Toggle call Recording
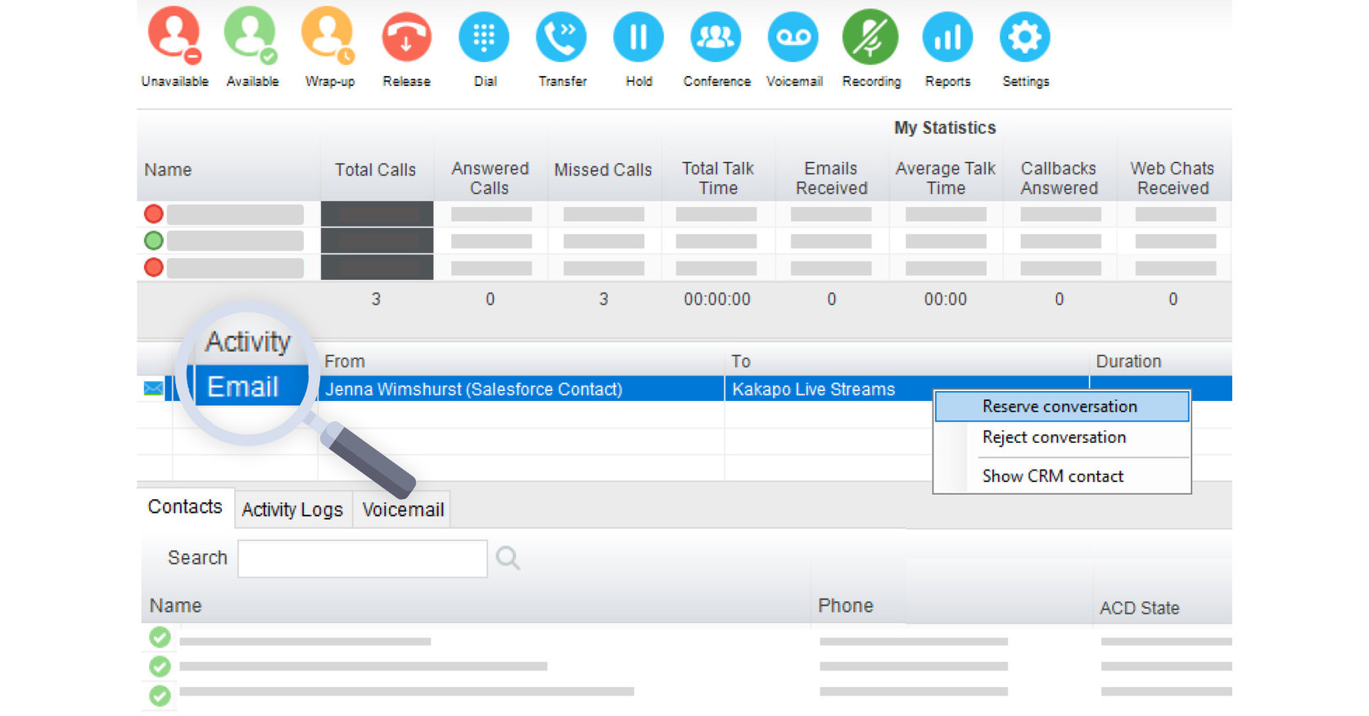1369x716 pixels. point(870,37)
